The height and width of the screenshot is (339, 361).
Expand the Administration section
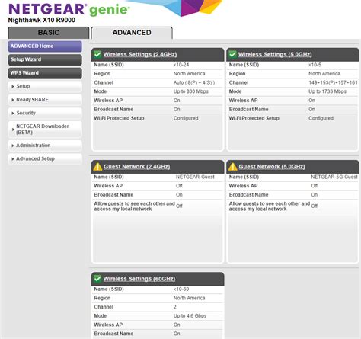coord(45,146)
